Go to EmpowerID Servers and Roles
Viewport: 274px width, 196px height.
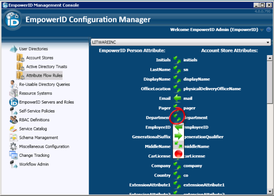coord(47,102)
